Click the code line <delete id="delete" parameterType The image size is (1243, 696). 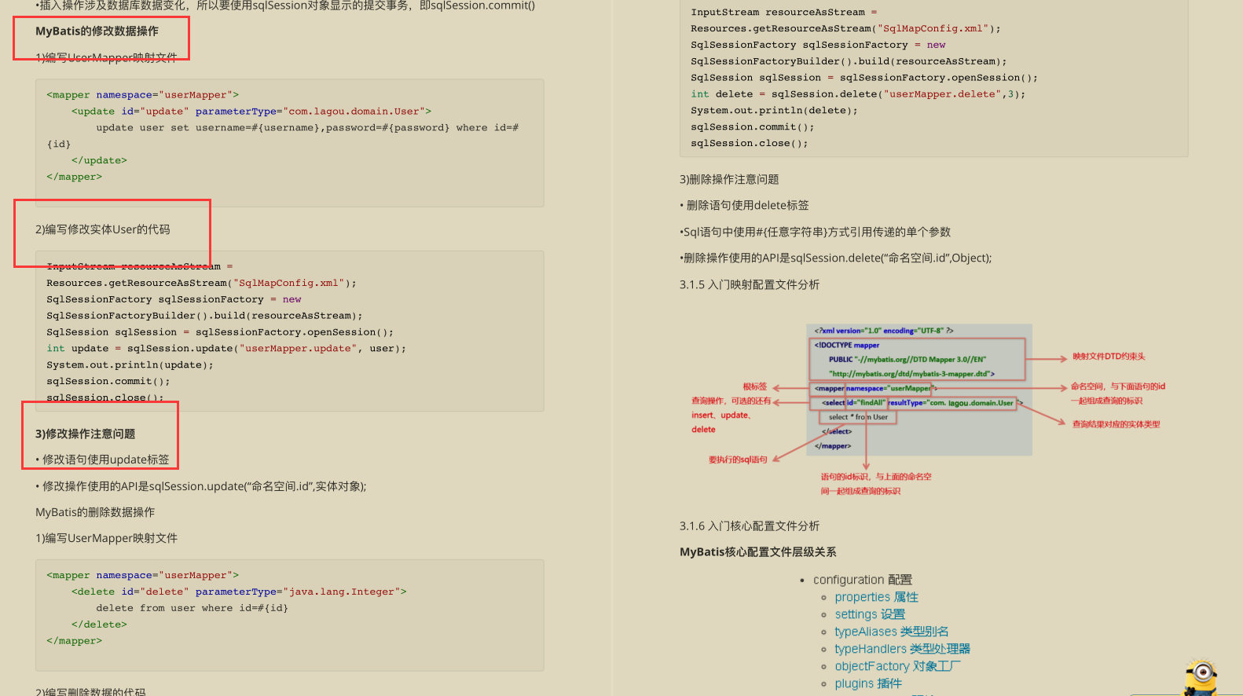[x=239, y=592]
